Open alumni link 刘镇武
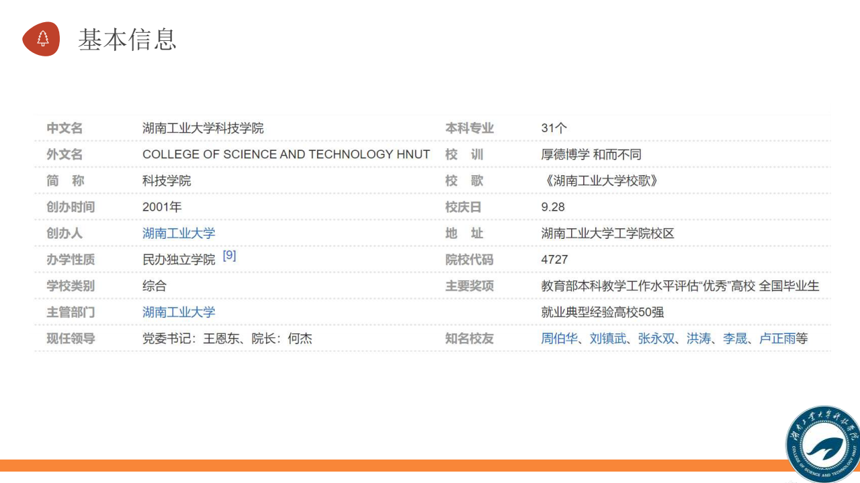This screenshot has width=860, height=483. tap(607, 339)
